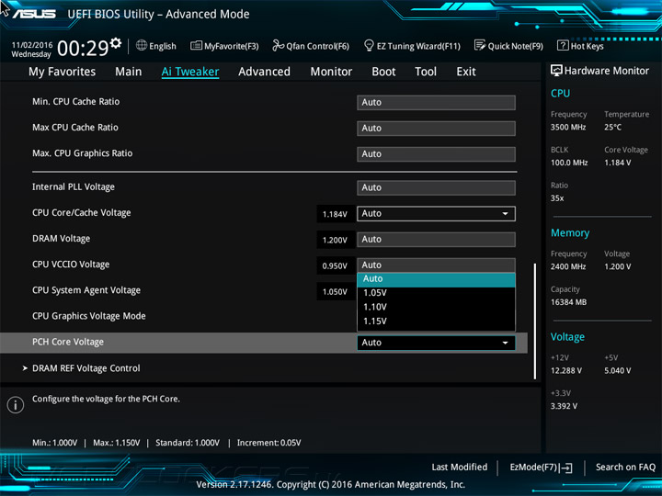Click the MyFavorite list icon
This screenshot has width=662, height=496.
(x=197, y=46)
